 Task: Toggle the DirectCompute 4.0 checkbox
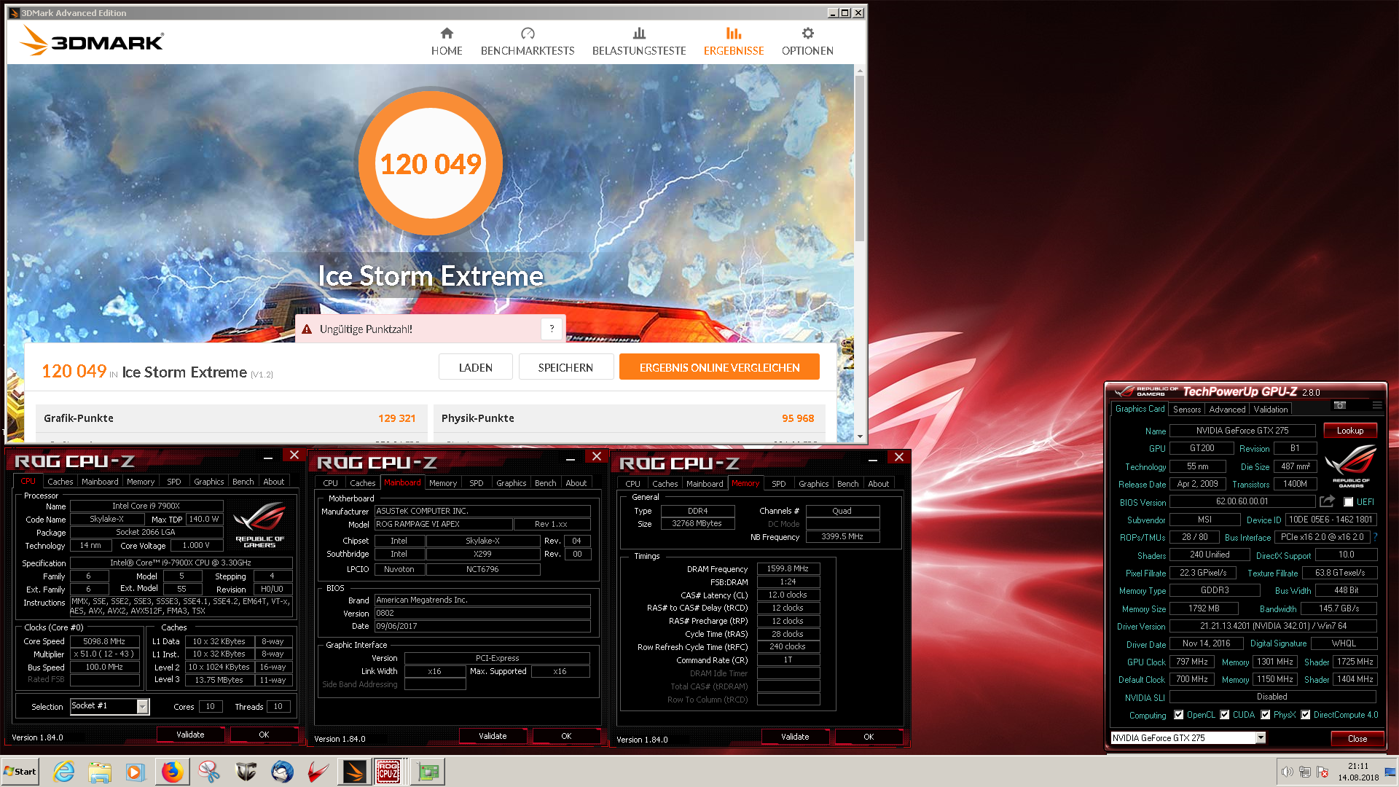coord(1306,715)
